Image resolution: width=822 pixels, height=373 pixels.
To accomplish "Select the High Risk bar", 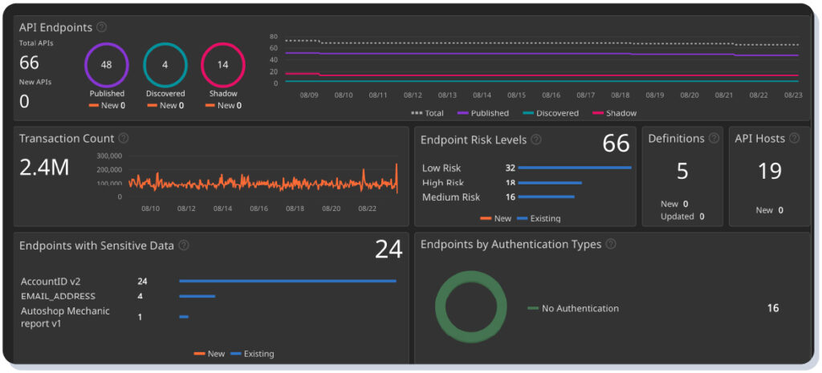I will tap(550, 183).
